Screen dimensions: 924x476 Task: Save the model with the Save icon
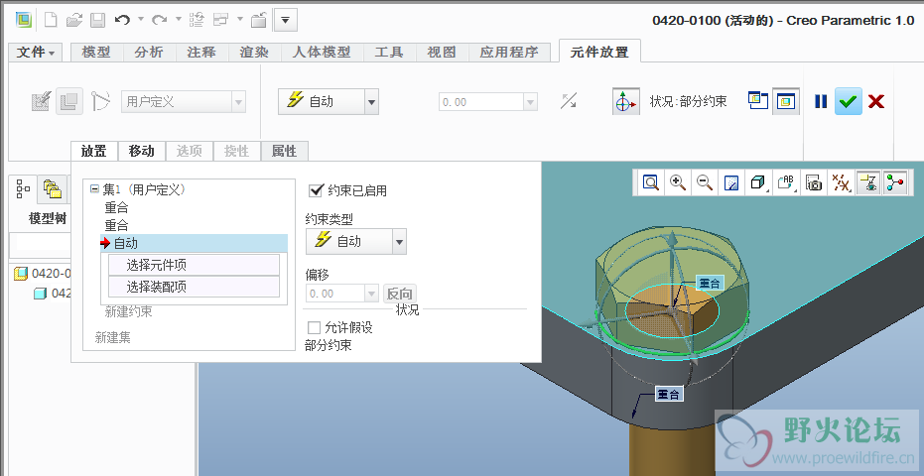pos(97,20)
